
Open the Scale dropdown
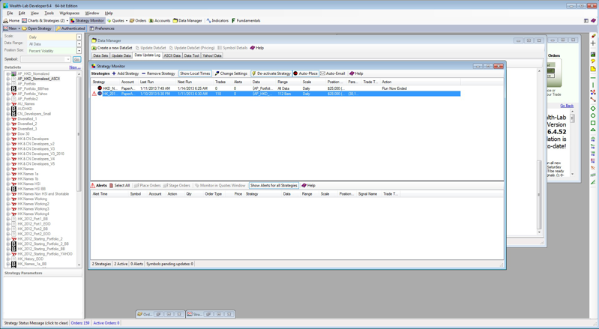click(79, 37)
